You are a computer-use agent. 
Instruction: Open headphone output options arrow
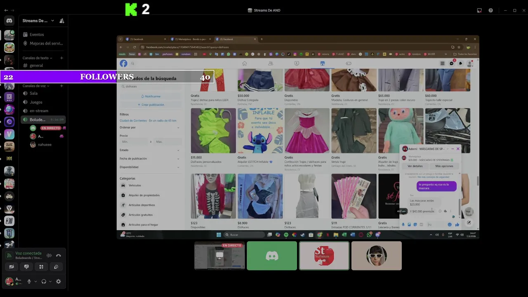coord(50,281)
